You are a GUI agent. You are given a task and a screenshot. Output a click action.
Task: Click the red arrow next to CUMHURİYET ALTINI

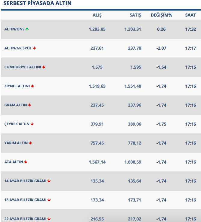pyautogui.click(x=44, y=67)
